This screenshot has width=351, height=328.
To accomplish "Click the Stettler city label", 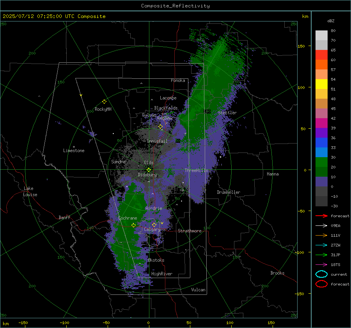I will (x=227, y=113).
